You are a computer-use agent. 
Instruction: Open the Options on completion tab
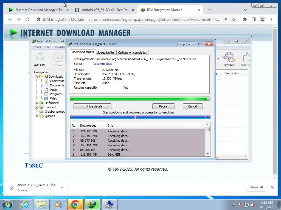133,52
